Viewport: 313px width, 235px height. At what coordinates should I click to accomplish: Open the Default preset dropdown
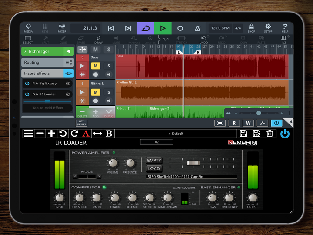[x=176, y=134]
